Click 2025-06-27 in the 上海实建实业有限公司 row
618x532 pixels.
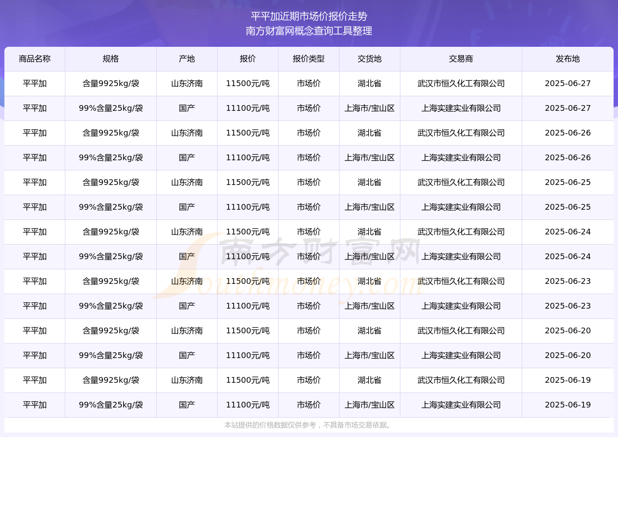[x=568, y=108]
